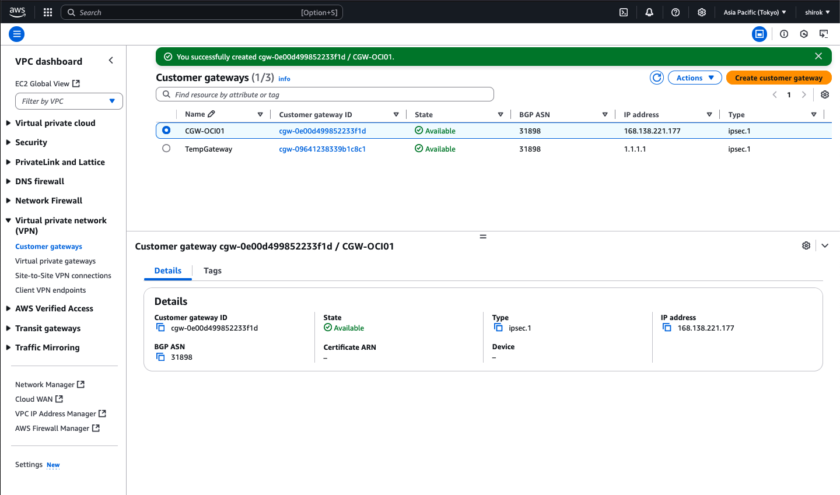This screenshot has height=495, width=840.
Task: Open the shirok account menu
Action: click(x=817, y=12)
